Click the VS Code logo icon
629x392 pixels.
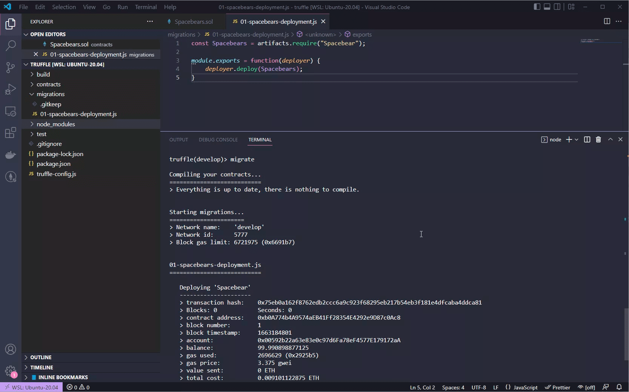point(8,7)
